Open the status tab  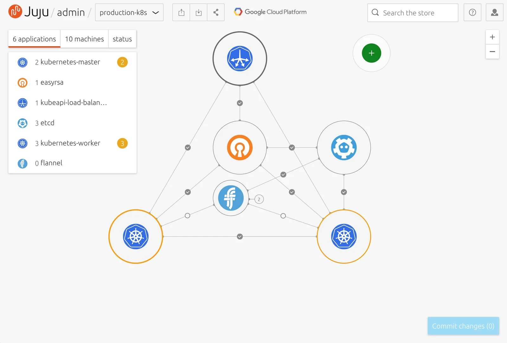tap(122, 39)
